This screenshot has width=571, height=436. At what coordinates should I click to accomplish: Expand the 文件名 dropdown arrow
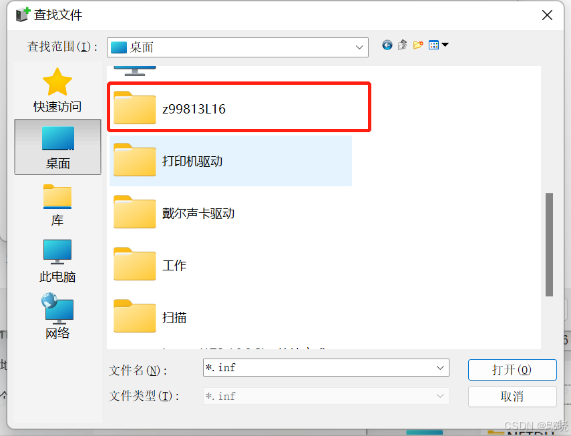click(x=440, y=368)
